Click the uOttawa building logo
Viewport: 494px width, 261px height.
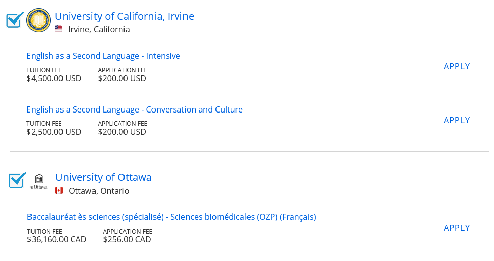pyautogui.click(x=39, y=181)
